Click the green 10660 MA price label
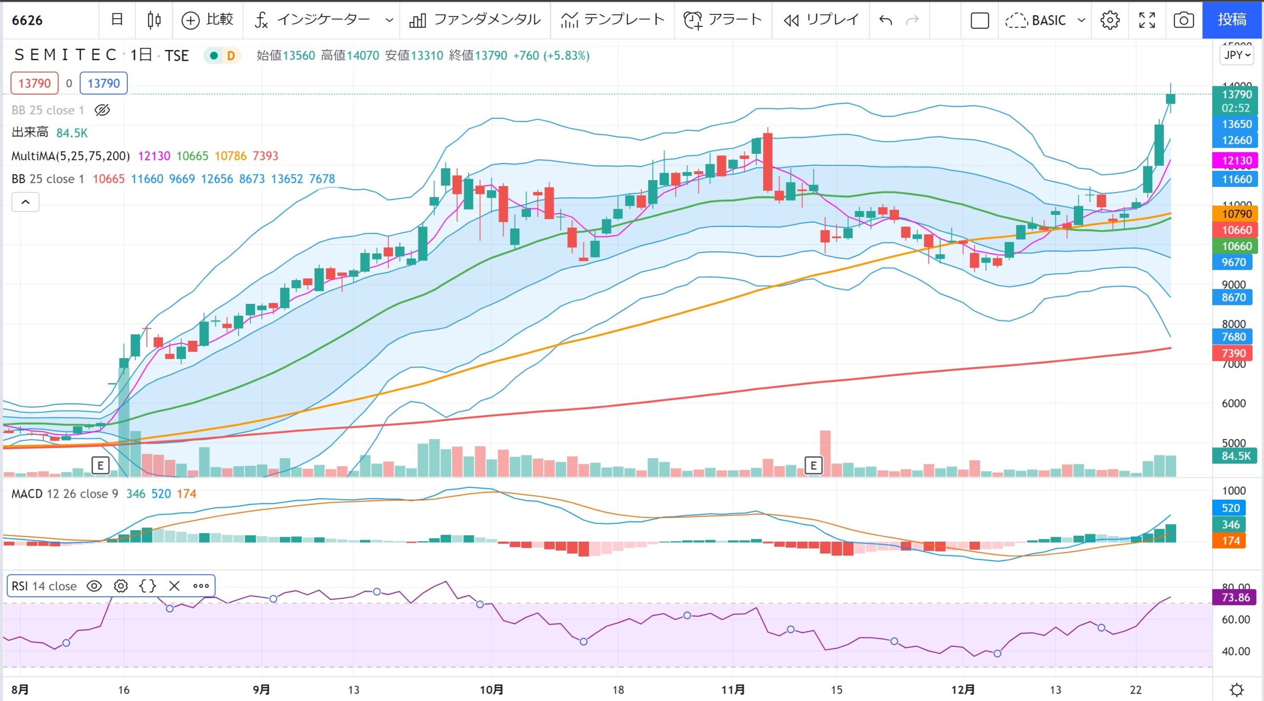The height and width of the screenshot is (701, 1264). click(x=1236, y=246)
